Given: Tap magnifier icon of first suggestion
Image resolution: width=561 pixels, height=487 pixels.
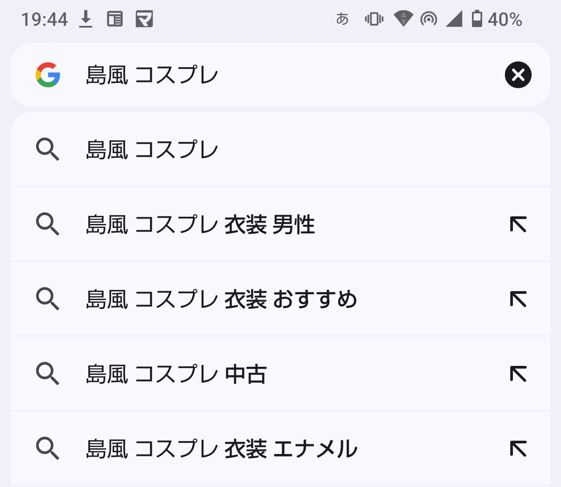Looking at the screenshot, I should point(48,150).
